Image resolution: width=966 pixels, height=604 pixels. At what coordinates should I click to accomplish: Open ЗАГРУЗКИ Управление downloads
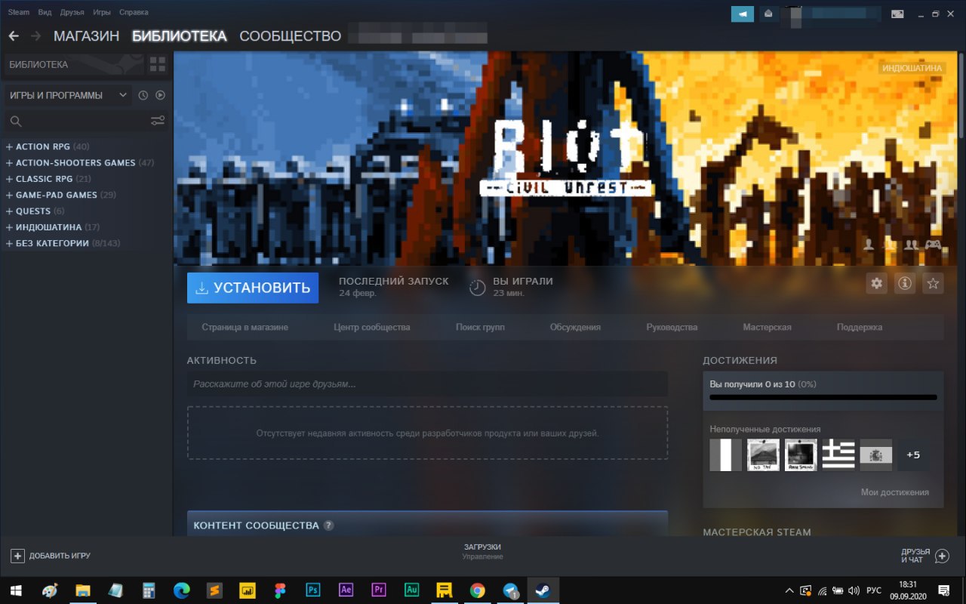[482, 551]
